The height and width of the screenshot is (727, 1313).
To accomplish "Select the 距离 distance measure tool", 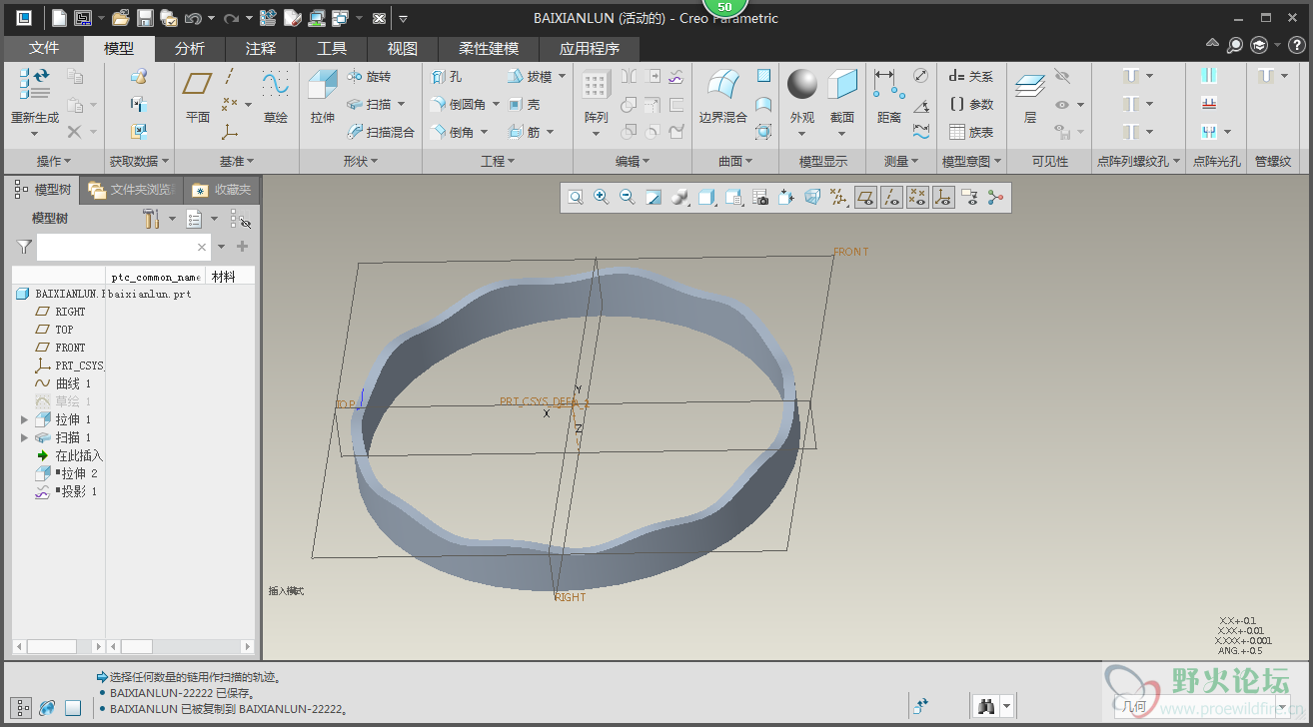I will coord(889,96).
